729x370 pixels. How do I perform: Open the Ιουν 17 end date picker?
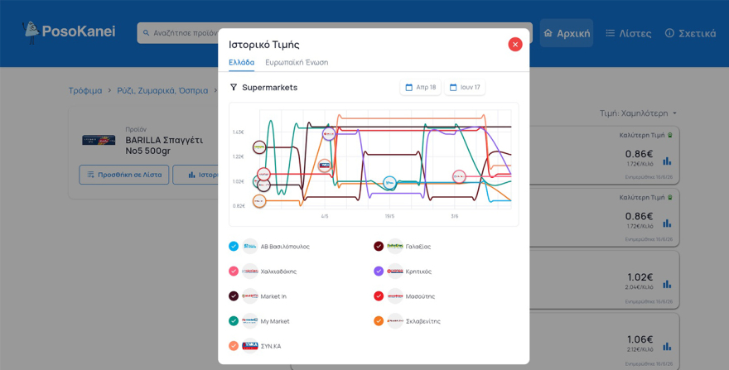point(465,88)
